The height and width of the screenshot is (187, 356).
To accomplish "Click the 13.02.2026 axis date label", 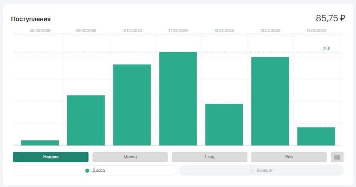I will pyautogui.click(x=270, y=31).
